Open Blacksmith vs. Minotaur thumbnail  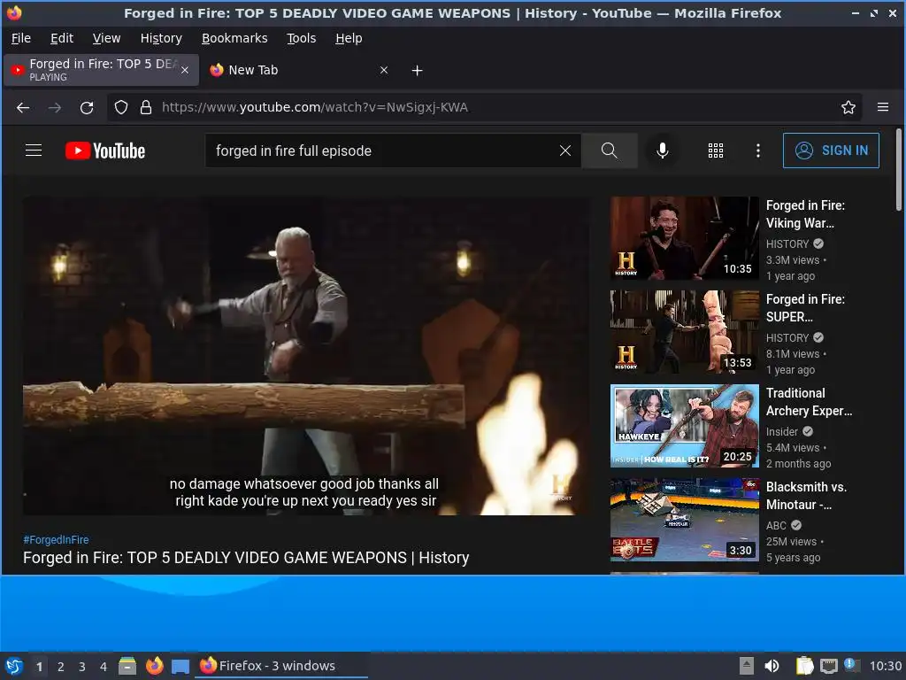coord(685,519)
